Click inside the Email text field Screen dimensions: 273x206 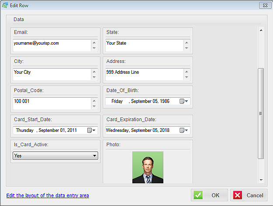[x=51, y=45]
